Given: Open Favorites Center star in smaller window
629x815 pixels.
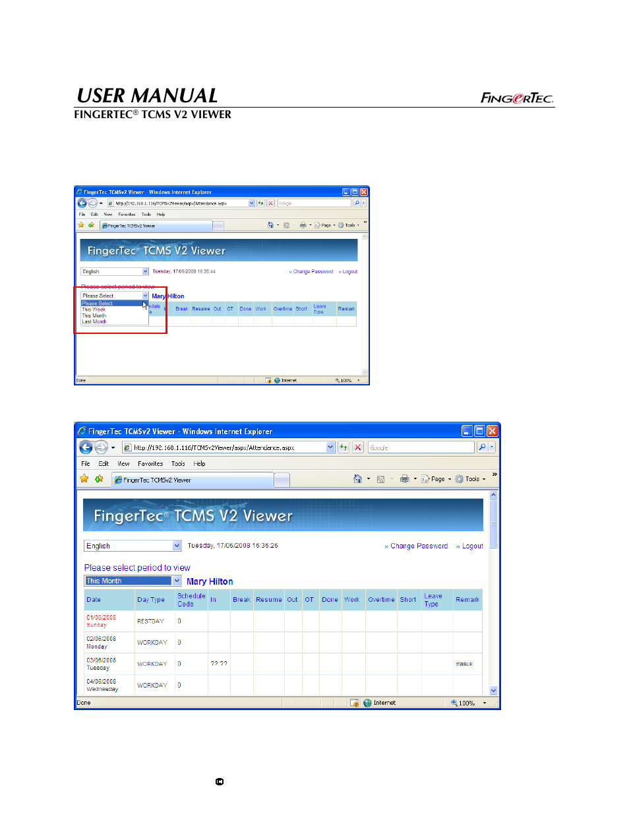Looking at the screenshot, I should [x=81, y=225].
